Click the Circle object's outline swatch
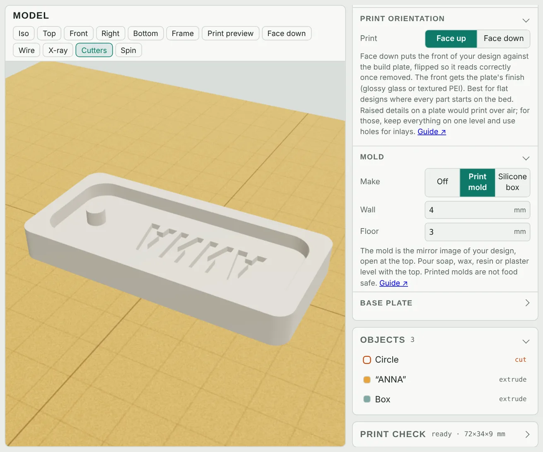 (x=367, y=360)
